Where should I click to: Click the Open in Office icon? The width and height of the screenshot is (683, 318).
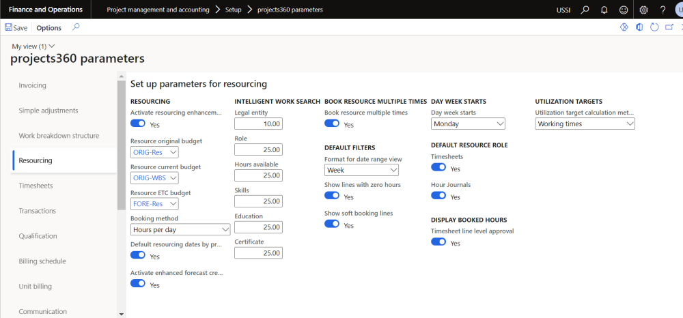coord(639,27)
